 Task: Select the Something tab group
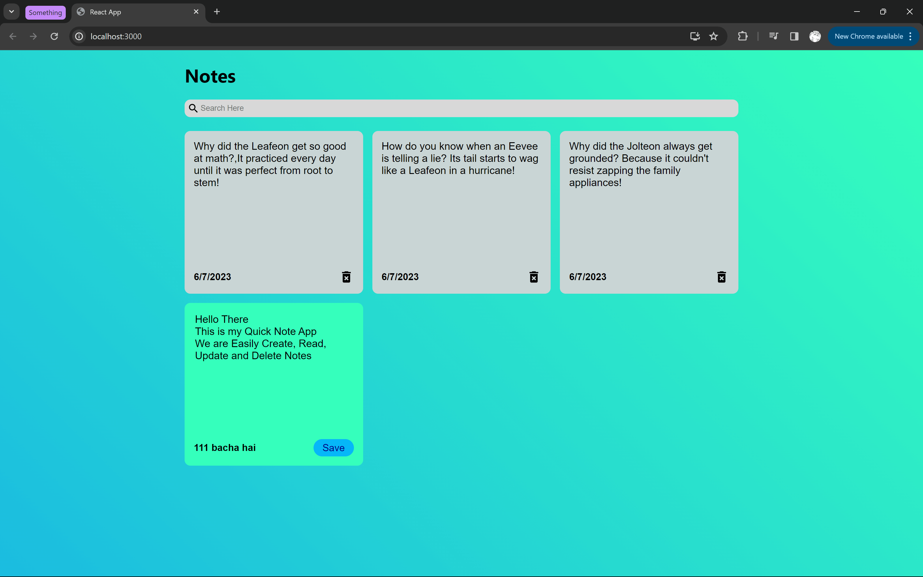click(x=45, y=12)
